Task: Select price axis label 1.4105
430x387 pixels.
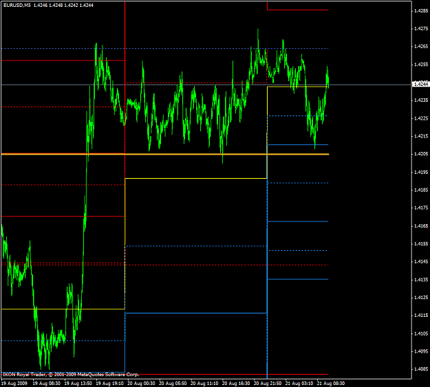Action: pos(421,333)
